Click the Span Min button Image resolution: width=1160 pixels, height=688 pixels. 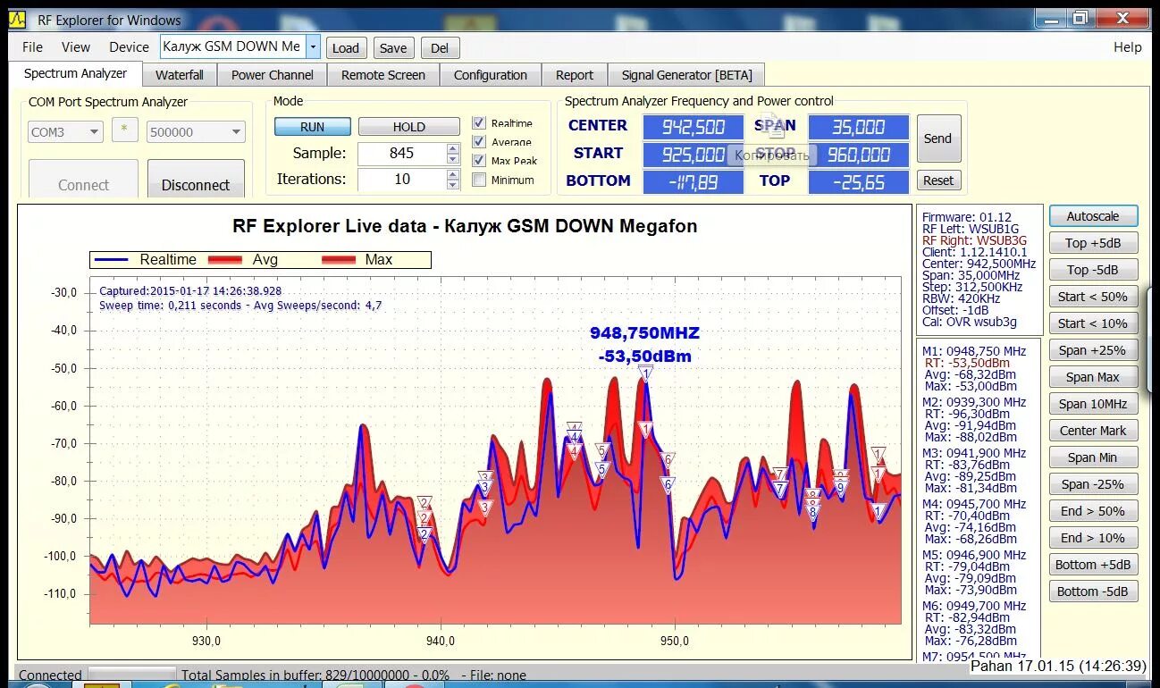pos(1093,457)
